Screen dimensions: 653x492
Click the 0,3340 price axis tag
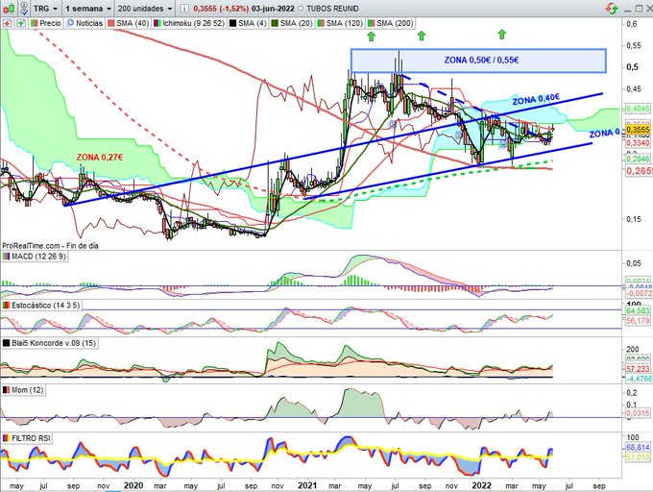(x=638, y=143)
